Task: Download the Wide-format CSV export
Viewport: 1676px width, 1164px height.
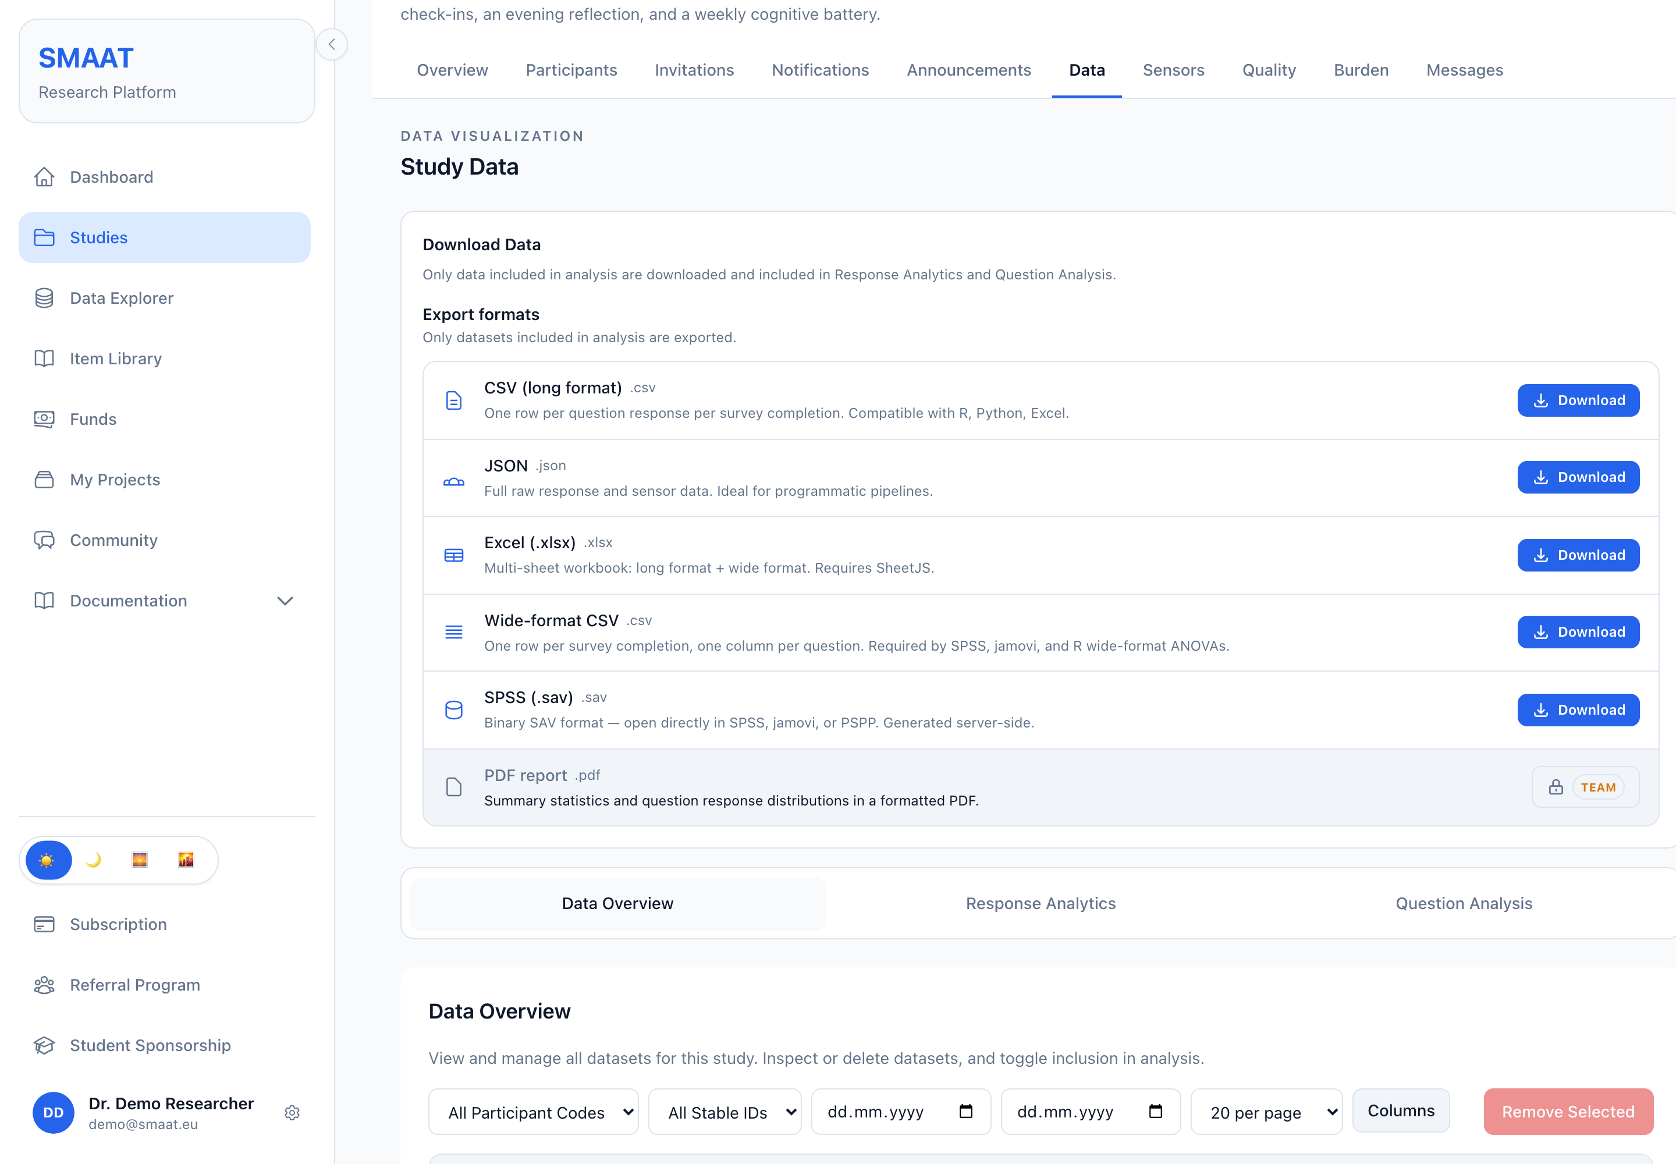Action: pyautogui.click(x=1578, y=632)
